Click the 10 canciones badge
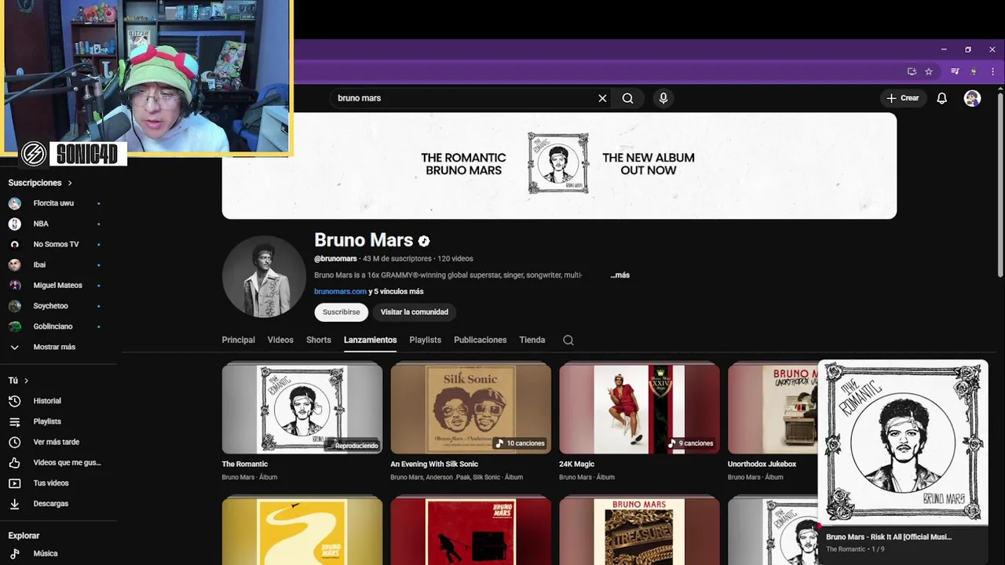 point(521,443)
